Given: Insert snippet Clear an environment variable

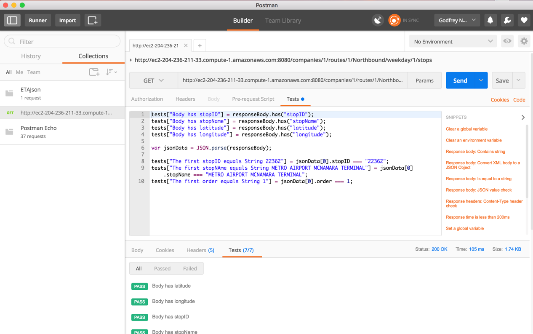Looking at the screenshot, I should pyautogui.click(x=474, y=140).
